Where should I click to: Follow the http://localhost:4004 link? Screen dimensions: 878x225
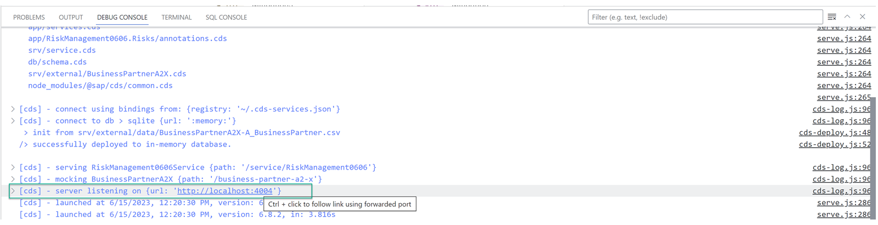(x=225, y=191)
